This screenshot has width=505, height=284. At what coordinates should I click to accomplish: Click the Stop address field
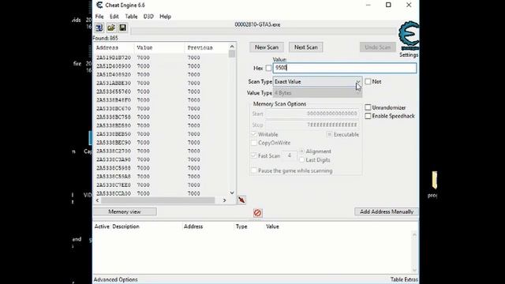[312, 125]
